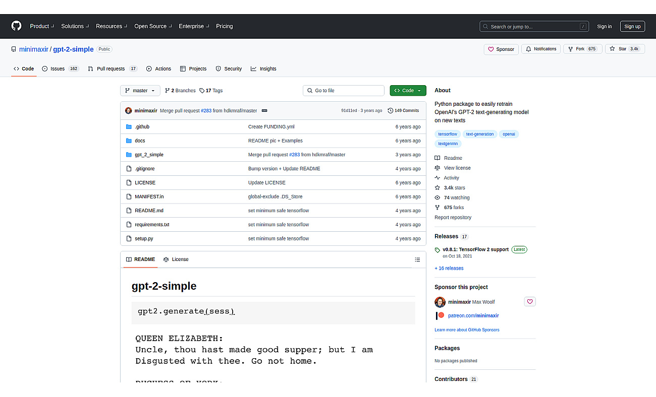This screenshot has height=397, width=656.
Task: Switch to the Issues tab
Action: [61, 69]
